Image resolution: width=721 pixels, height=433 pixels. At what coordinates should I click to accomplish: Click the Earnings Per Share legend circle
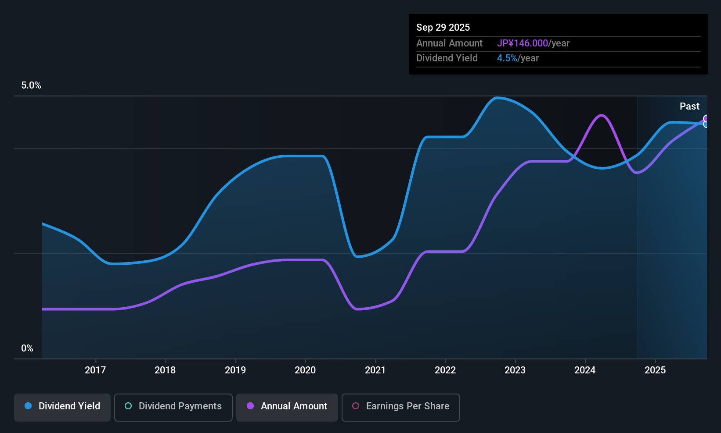click(356, 406)
